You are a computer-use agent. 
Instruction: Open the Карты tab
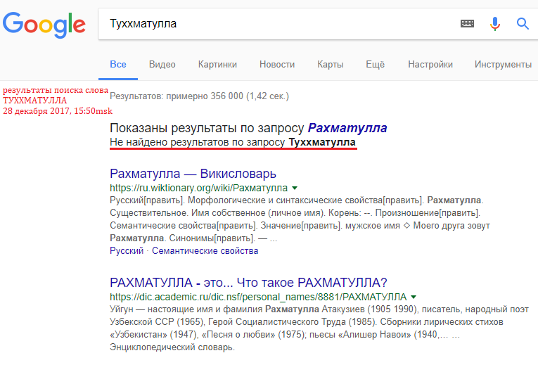point(330,65)
